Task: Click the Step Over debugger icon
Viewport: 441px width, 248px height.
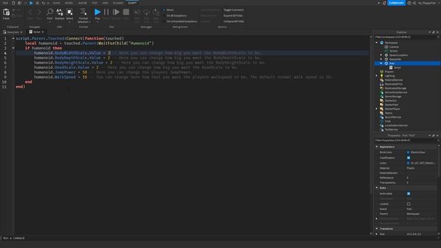Action: coord(147,12)
